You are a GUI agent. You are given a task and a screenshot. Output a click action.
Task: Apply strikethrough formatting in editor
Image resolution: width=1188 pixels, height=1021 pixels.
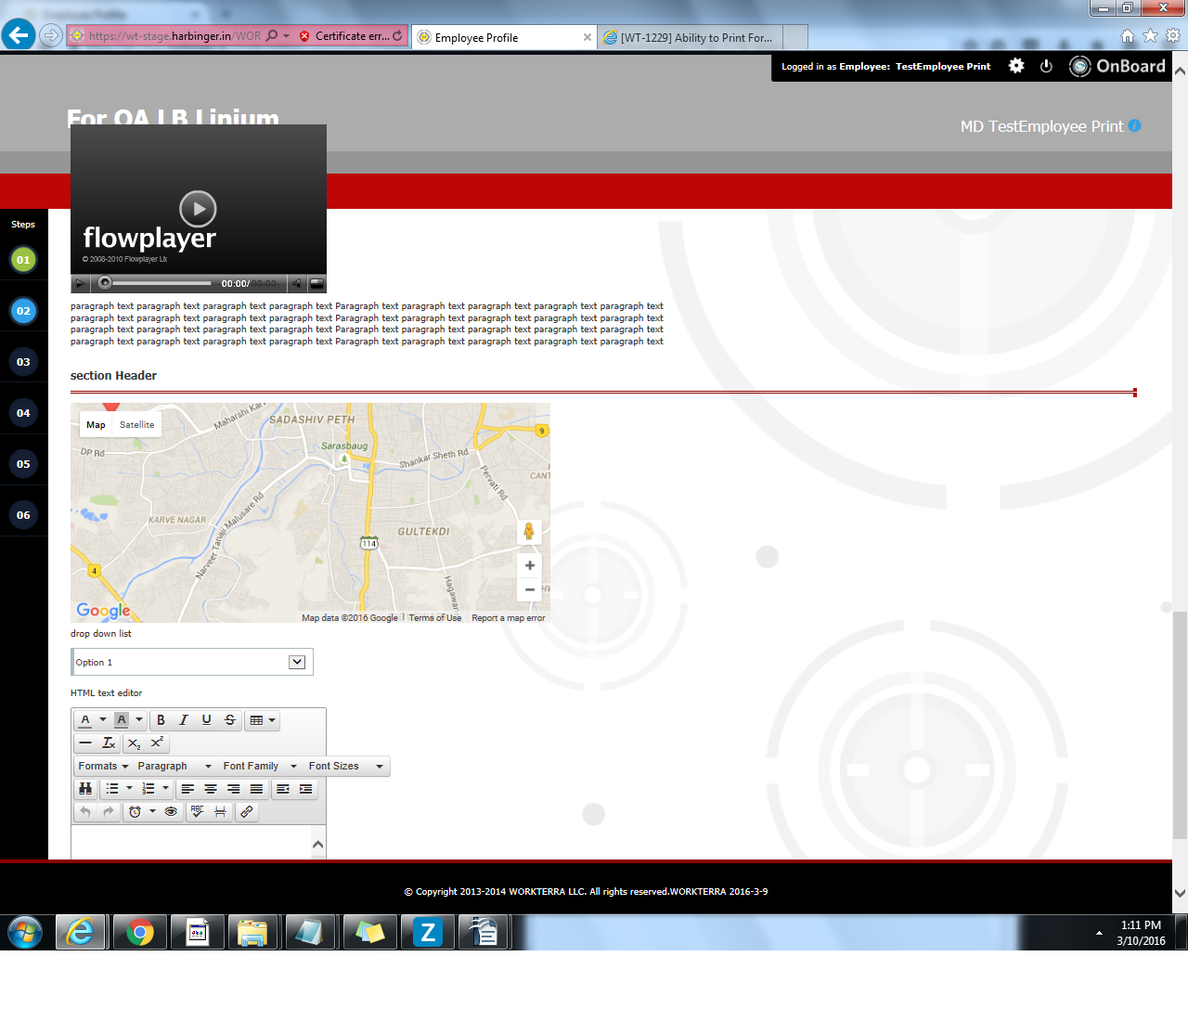click(x=229, y=720)
